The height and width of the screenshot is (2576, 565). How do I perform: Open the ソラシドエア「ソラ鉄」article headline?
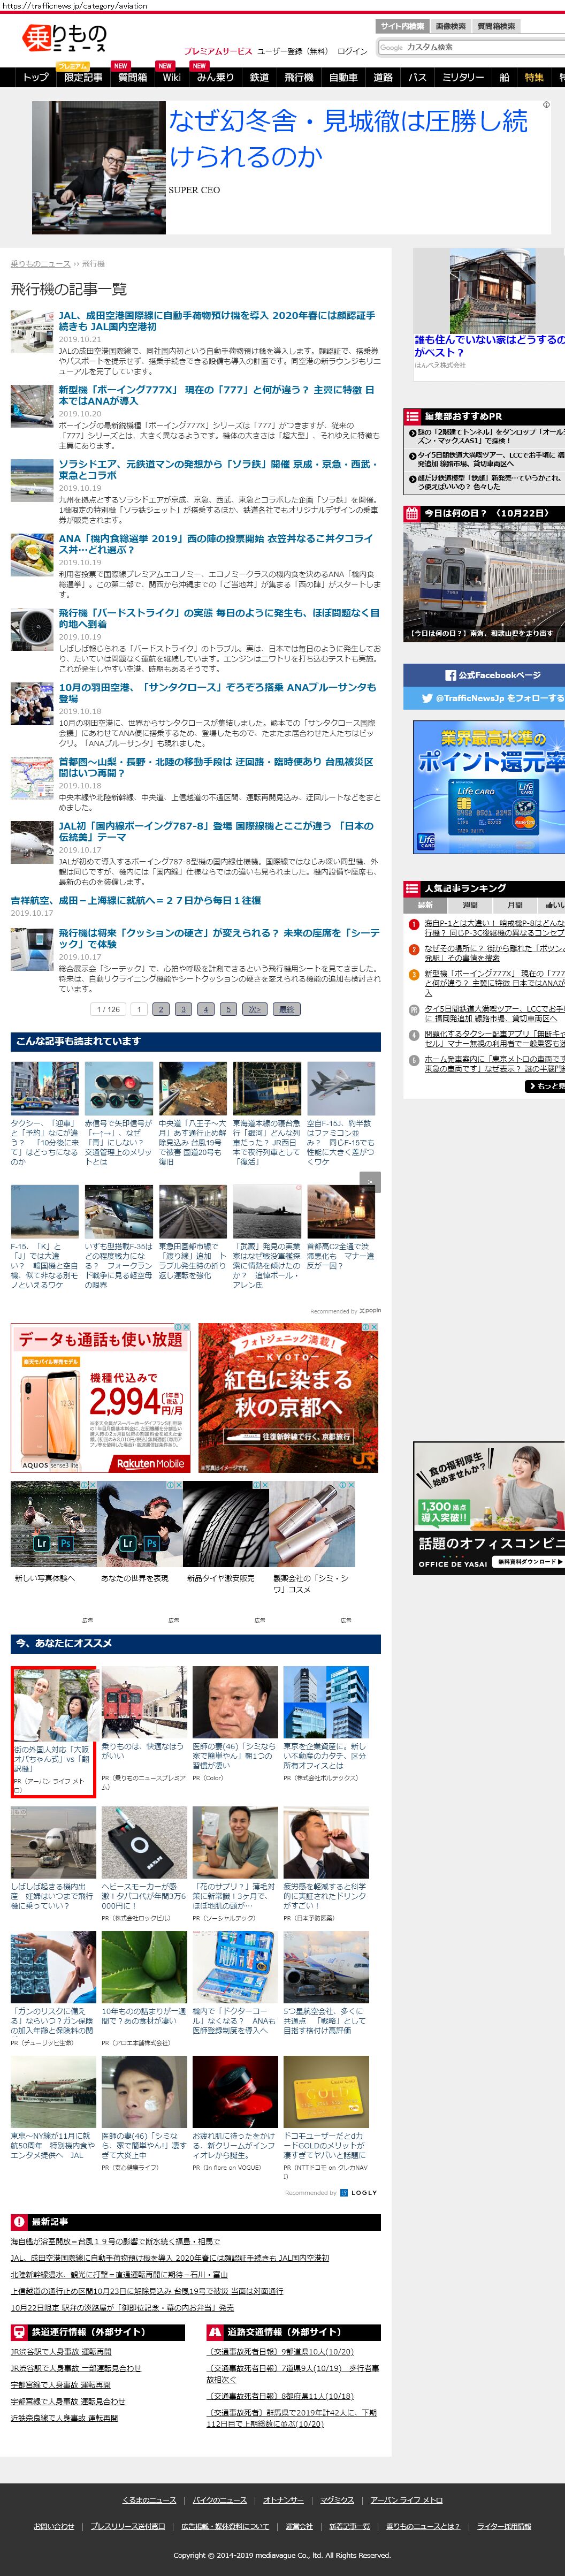(x=217, y=469)
